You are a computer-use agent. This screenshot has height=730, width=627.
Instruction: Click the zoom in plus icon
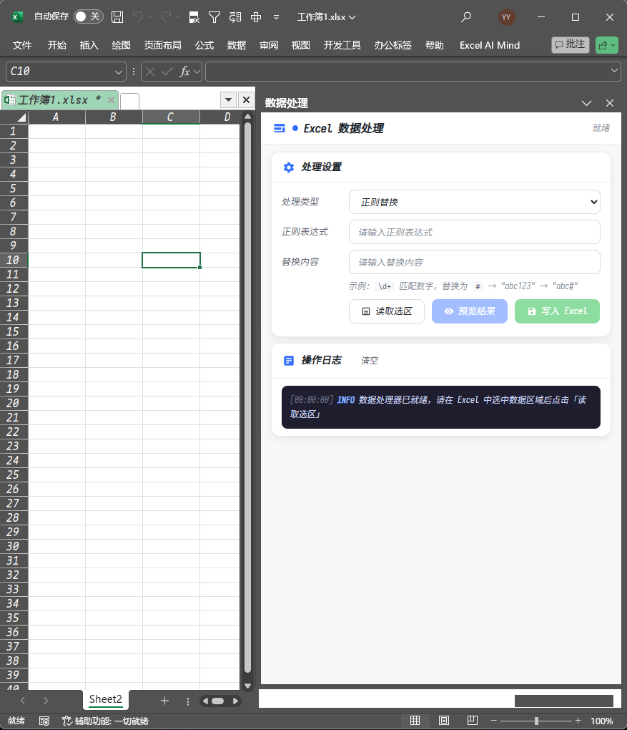pos(578,721)
